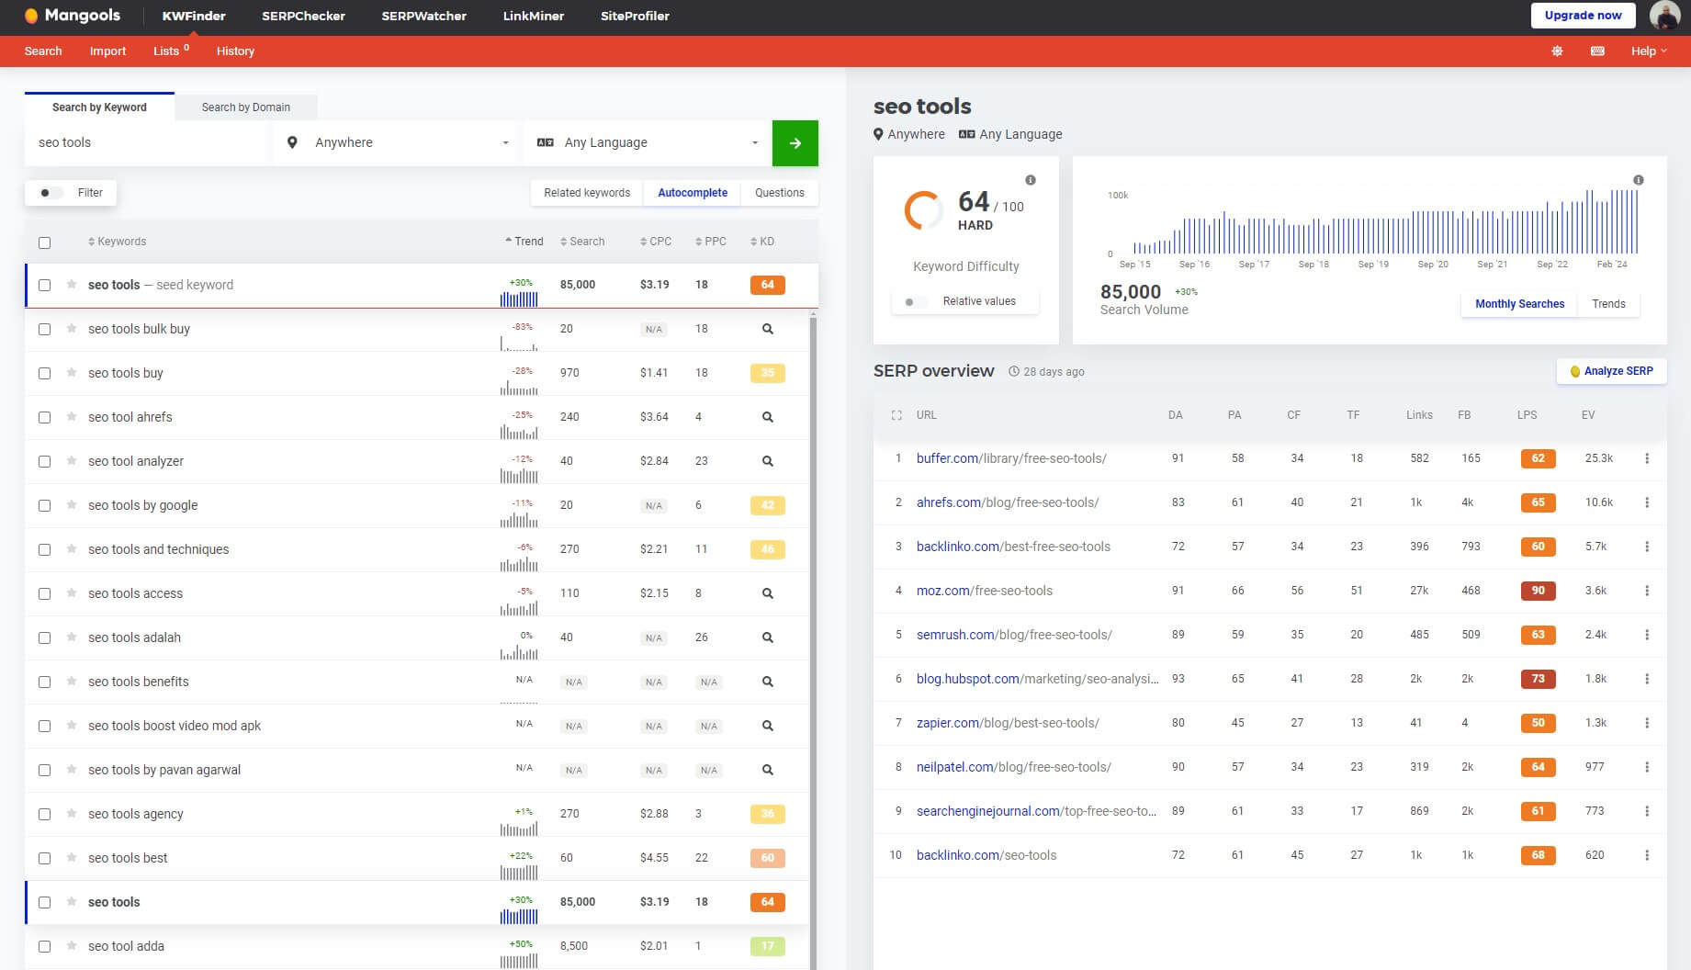Star the keyword seo tool ahrefs
This screenshot has width=1691, height=970.
[72, 417]
